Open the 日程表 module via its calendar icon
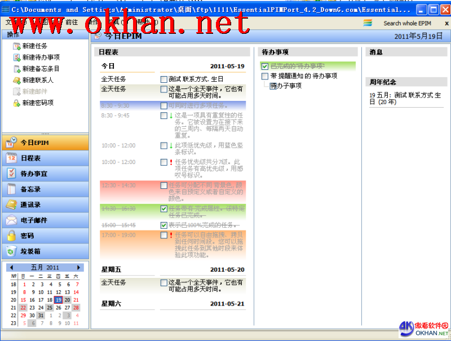Screen dimensions: 451x341 (11, 158)
